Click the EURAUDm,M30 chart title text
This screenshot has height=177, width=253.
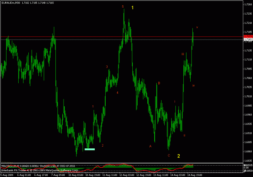click(11, 3)
